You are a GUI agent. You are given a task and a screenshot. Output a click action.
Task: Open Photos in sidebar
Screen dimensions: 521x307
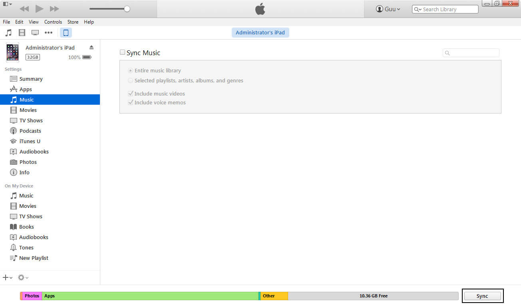coord(50,162)
